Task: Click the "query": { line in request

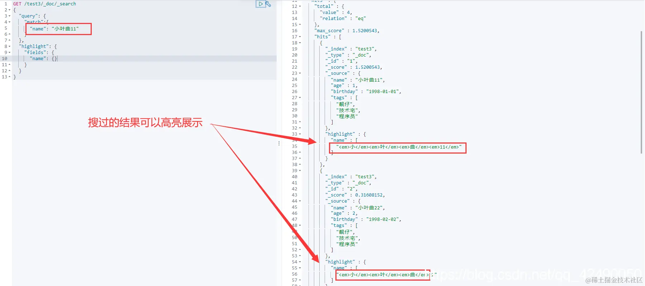Action: click(x=32, y=16)
